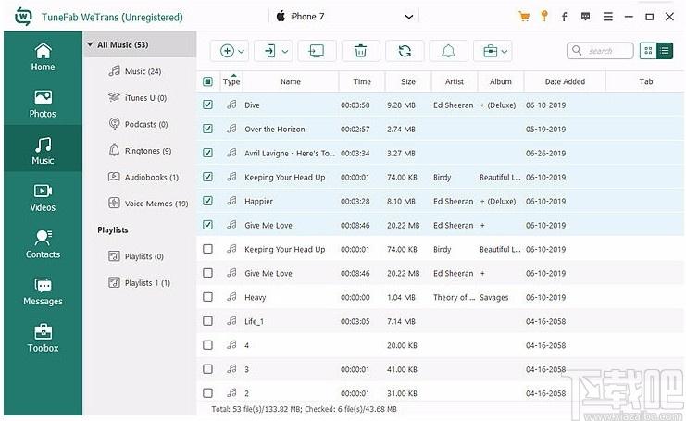
Task: Click the key register icon
Action: (x=544, y=16)
